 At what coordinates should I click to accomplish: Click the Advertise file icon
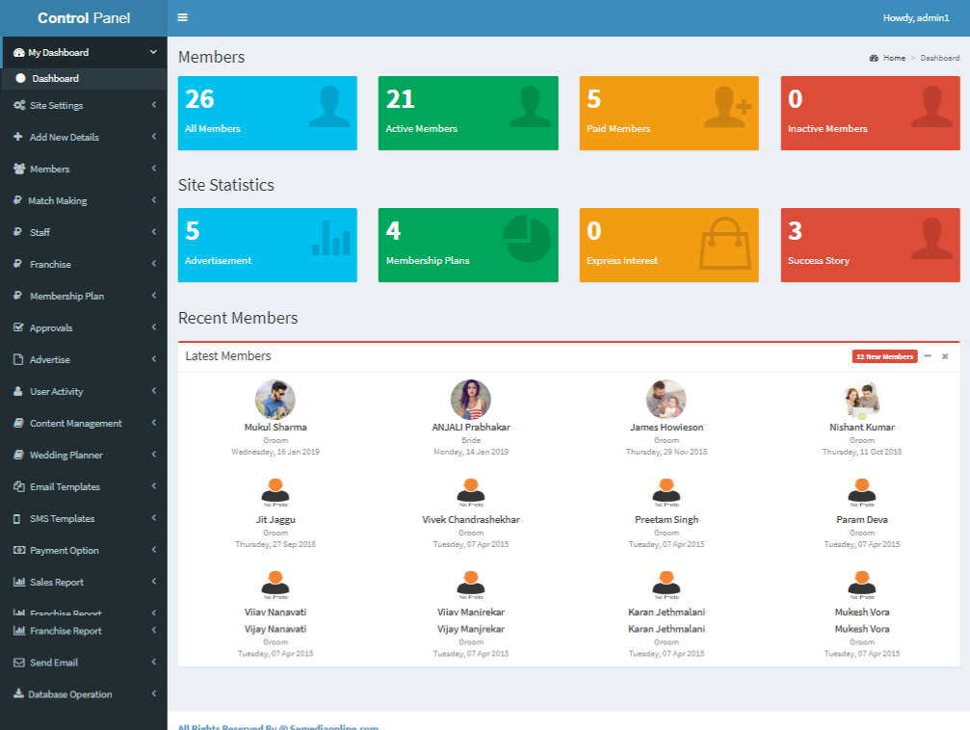pyautogui.click(x=18, y=359)
